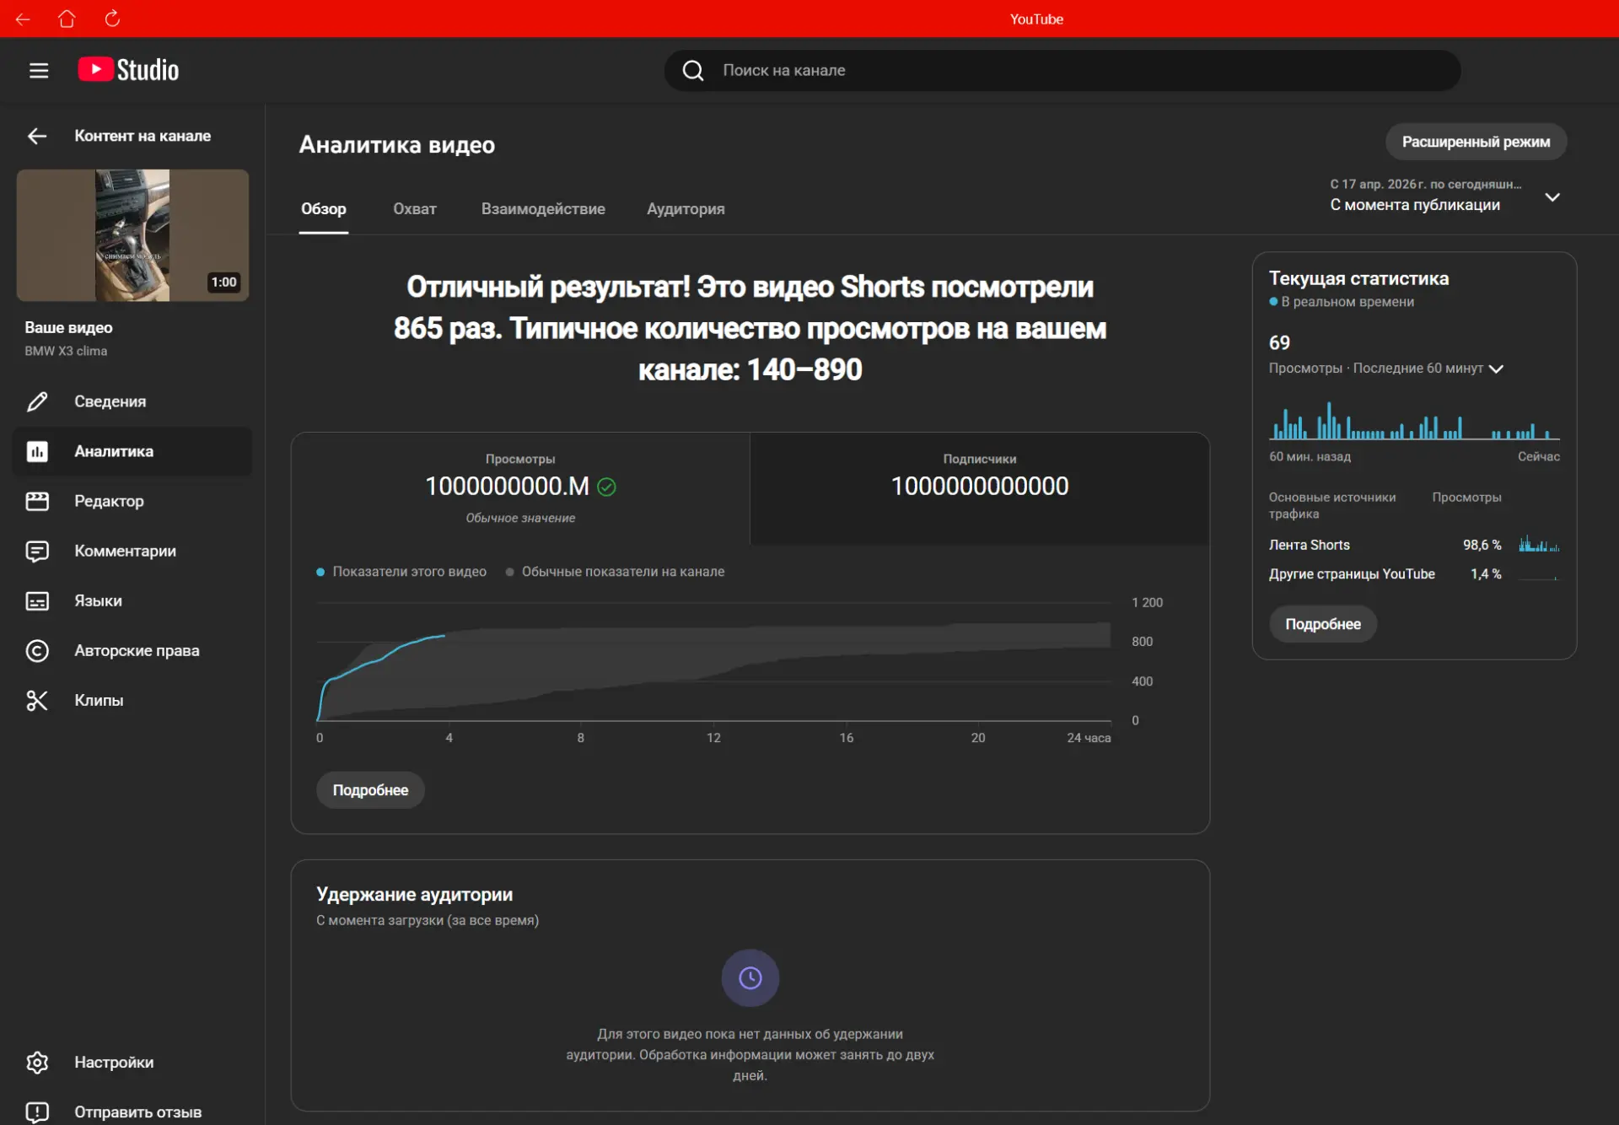Viewport: 1619px width, 1125px height.
Task: Click the Редактор clapperboard icon
Action: (x=37, y=501)
